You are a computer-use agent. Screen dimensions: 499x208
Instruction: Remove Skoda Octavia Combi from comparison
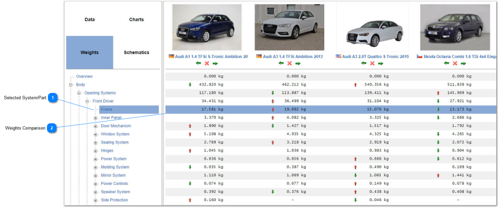coord(455,63)
